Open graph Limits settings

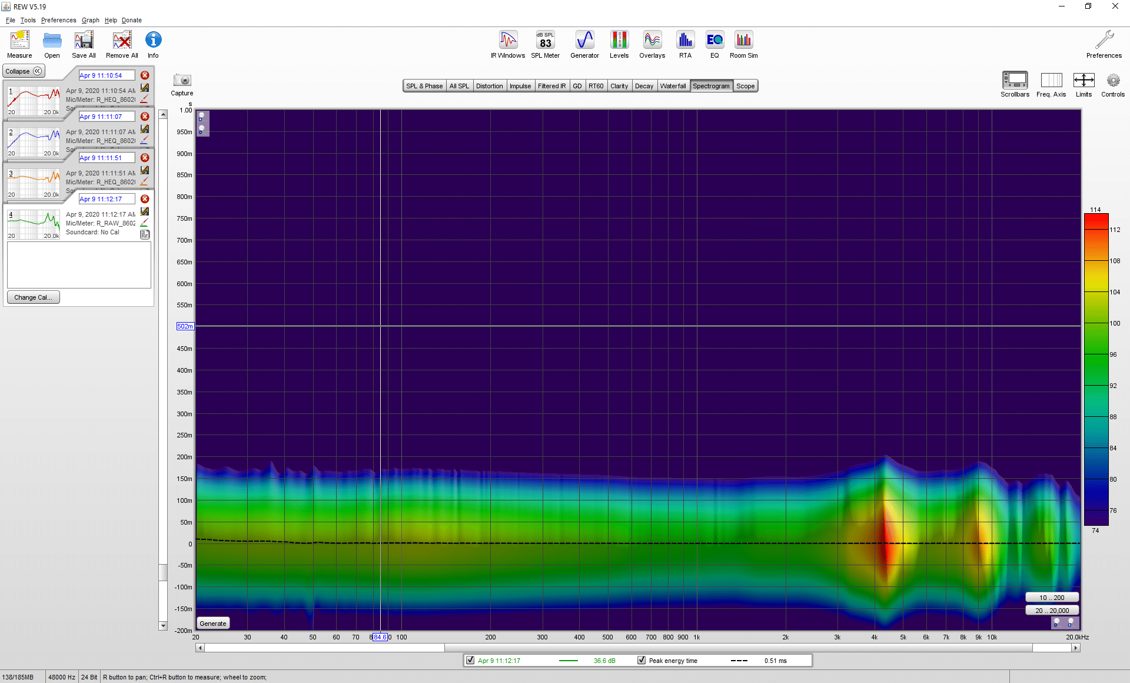point(1084,85)
